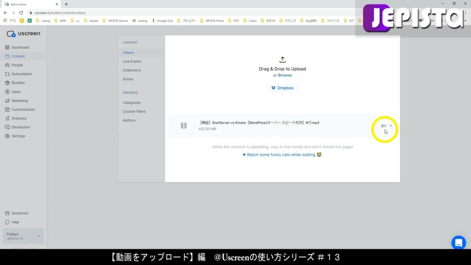Open Help in the sidebar
Screen dimensions: 471x265
point(12,222)
